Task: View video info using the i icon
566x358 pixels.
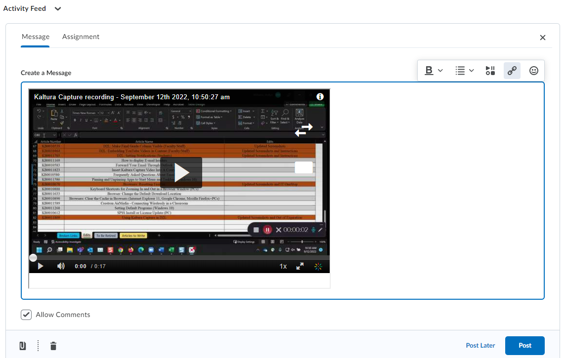Action: point(320,97)
